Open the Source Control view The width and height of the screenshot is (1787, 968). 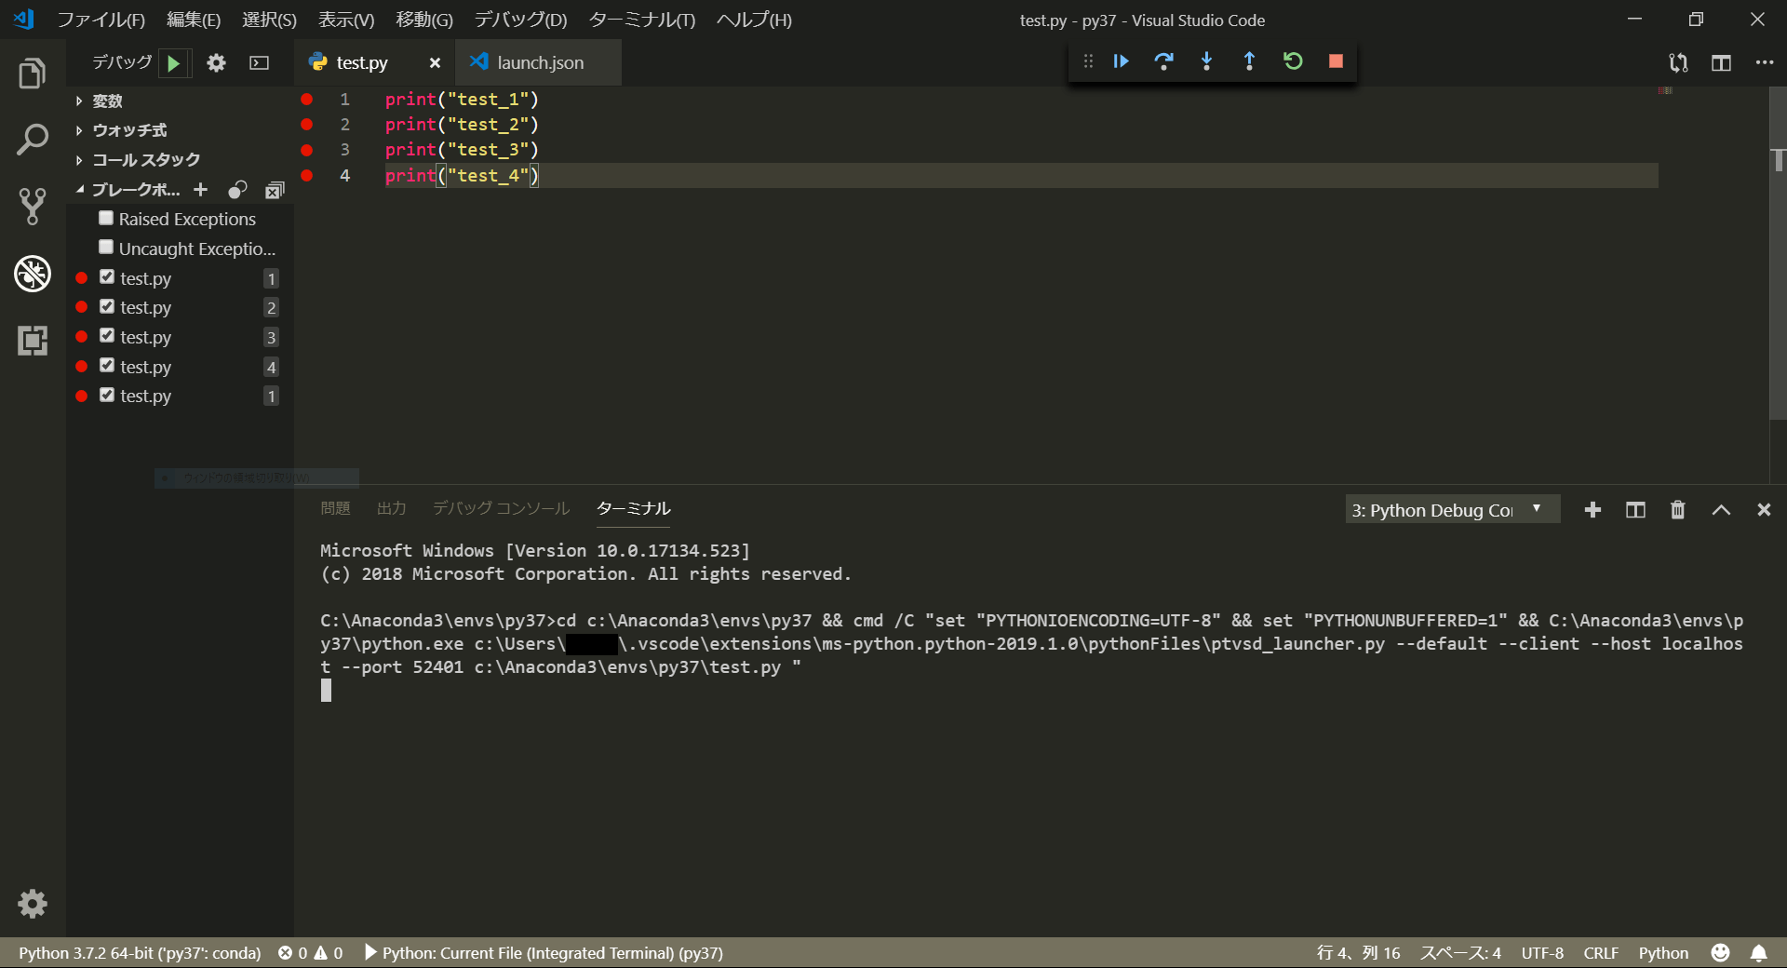click(x=33, y=207)
